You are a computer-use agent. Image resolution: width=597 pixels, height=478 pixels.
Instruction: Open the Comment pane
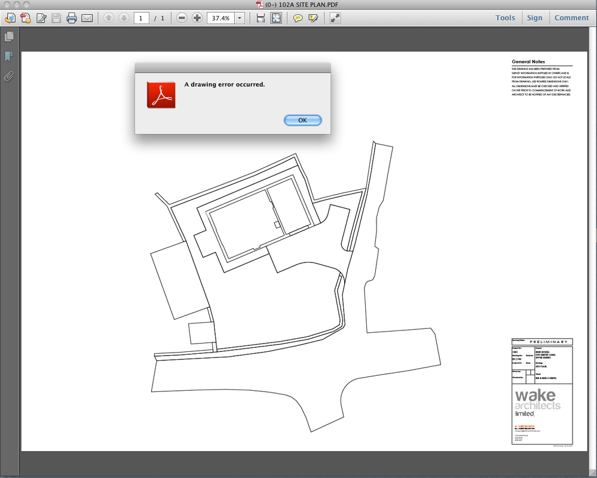(x=571, y=18)
